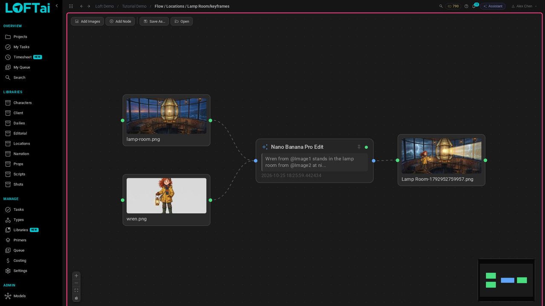Viewport: 545px width, 306px height.
Task: Select the wren.png thumbnail
Action: (166, 195)
